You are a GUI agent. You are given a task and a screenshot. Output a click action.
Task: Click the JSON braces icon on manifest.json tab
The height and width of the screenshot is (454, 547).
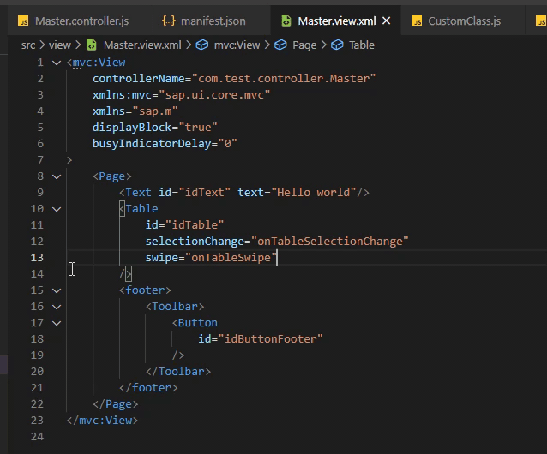pos(169,21)
